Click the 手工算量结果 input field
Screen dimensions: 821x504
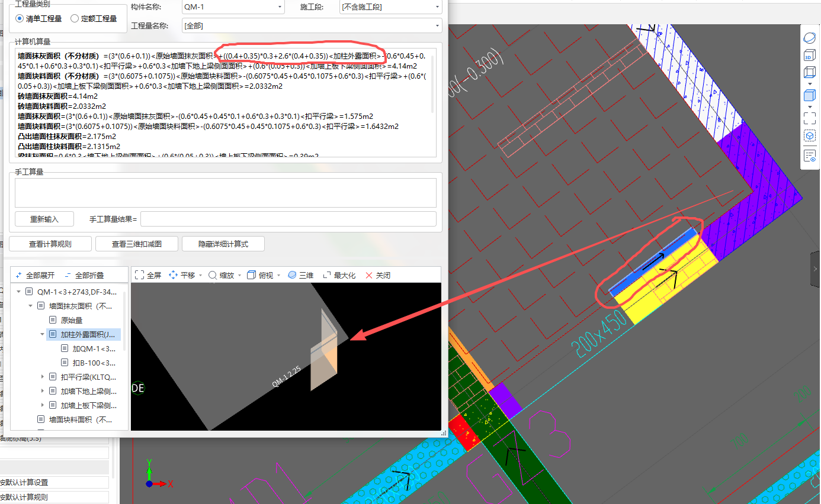288,219
